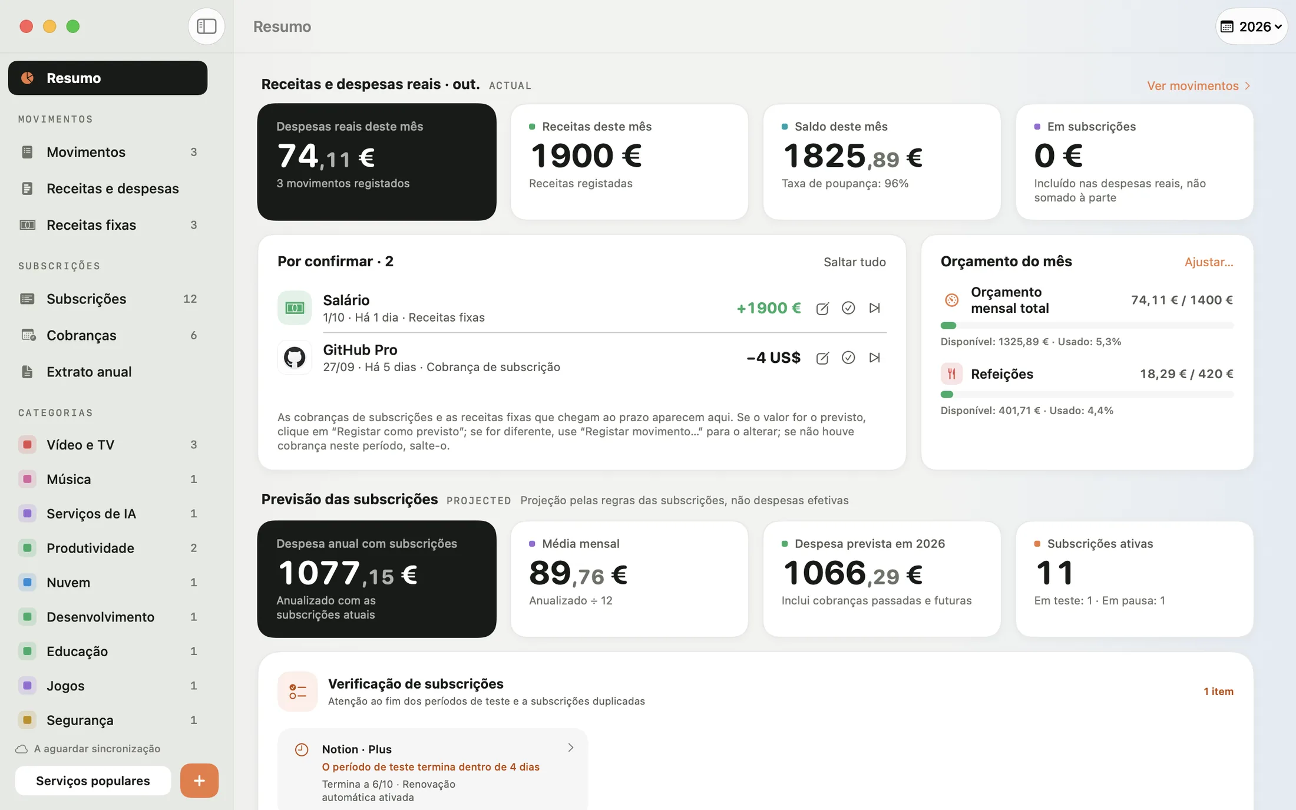Confirm GitHub Pro with checkmark icon

tap(848, 358)
